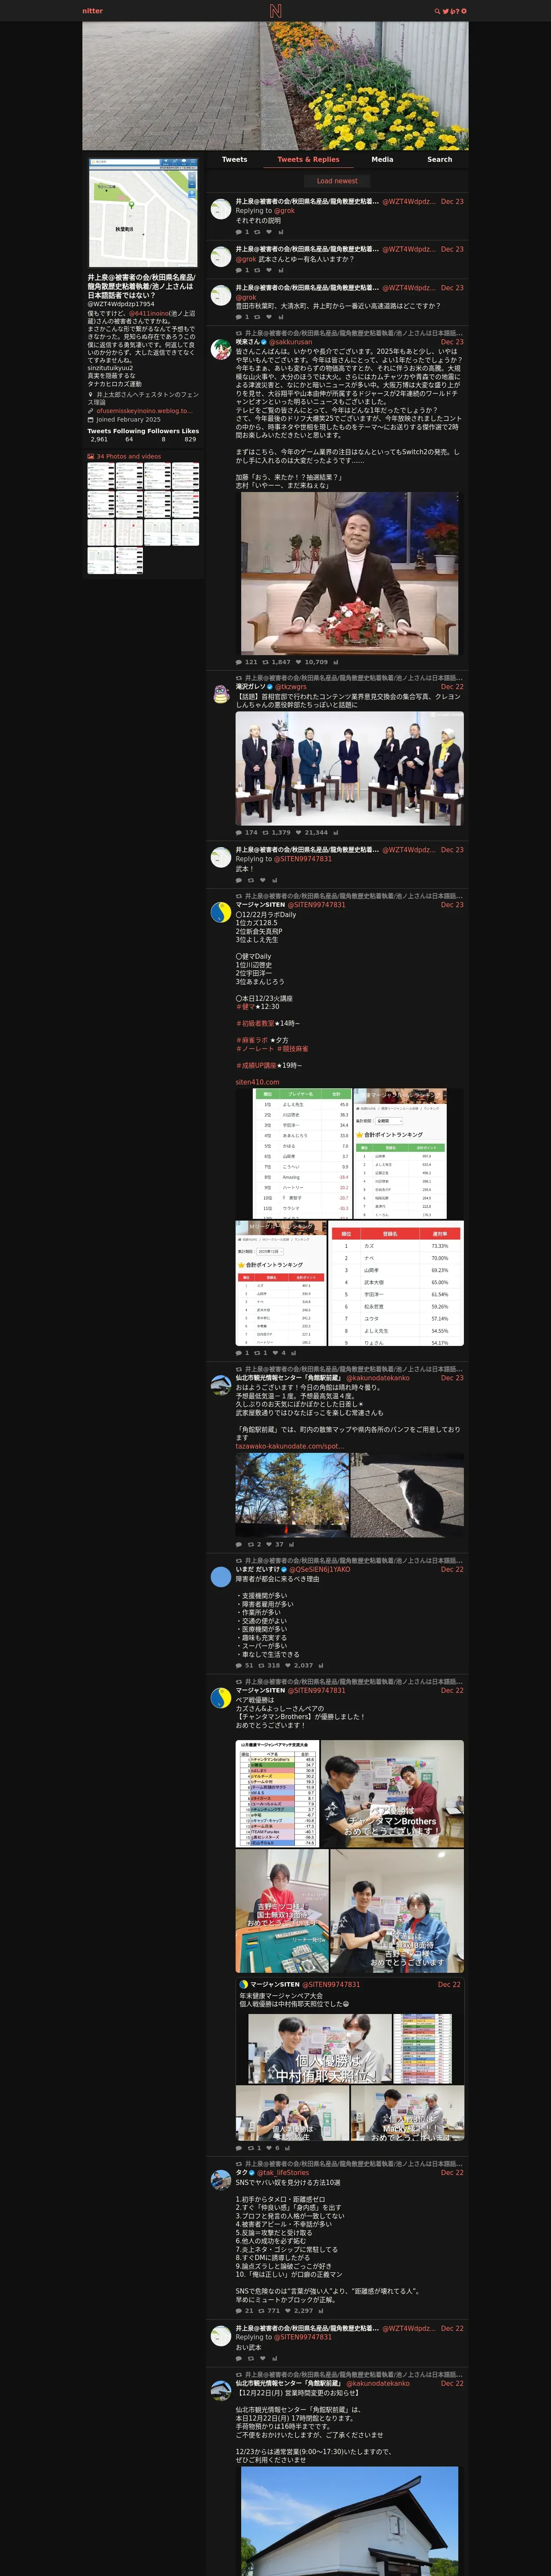Viewport: 551px width, 2576px height.
Task: Open the blue sky trees photo
Action: 292,1495
